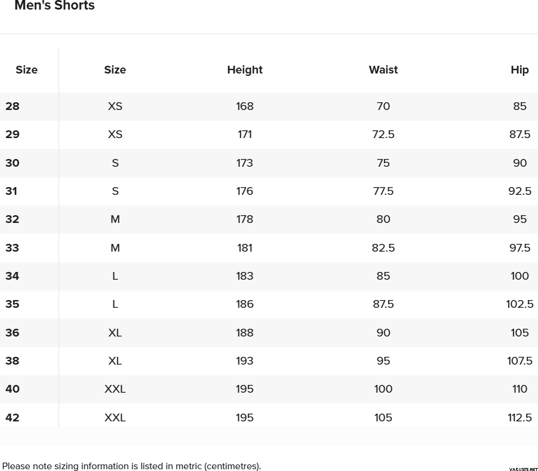
Task: Click the hip value 102.5
Action: click(519, 304)
